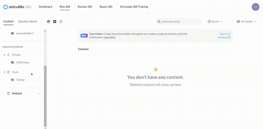Switch to the Question Banks tab
This screenshot has height=129, width=263.
click(x=28, y=21)
